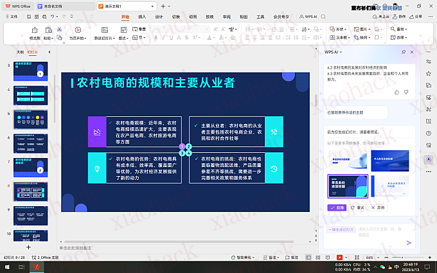The width and height of the screenshot is (437, 273).
Task: Switch to slide sorter view icon
Action: point(317,258)
